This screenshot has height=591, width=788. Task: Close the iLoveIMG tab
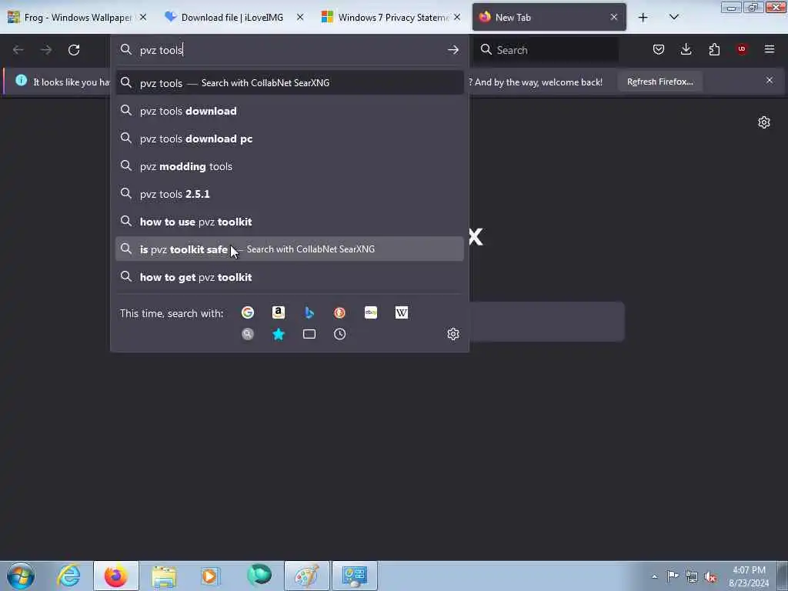[x=300, y=18]
